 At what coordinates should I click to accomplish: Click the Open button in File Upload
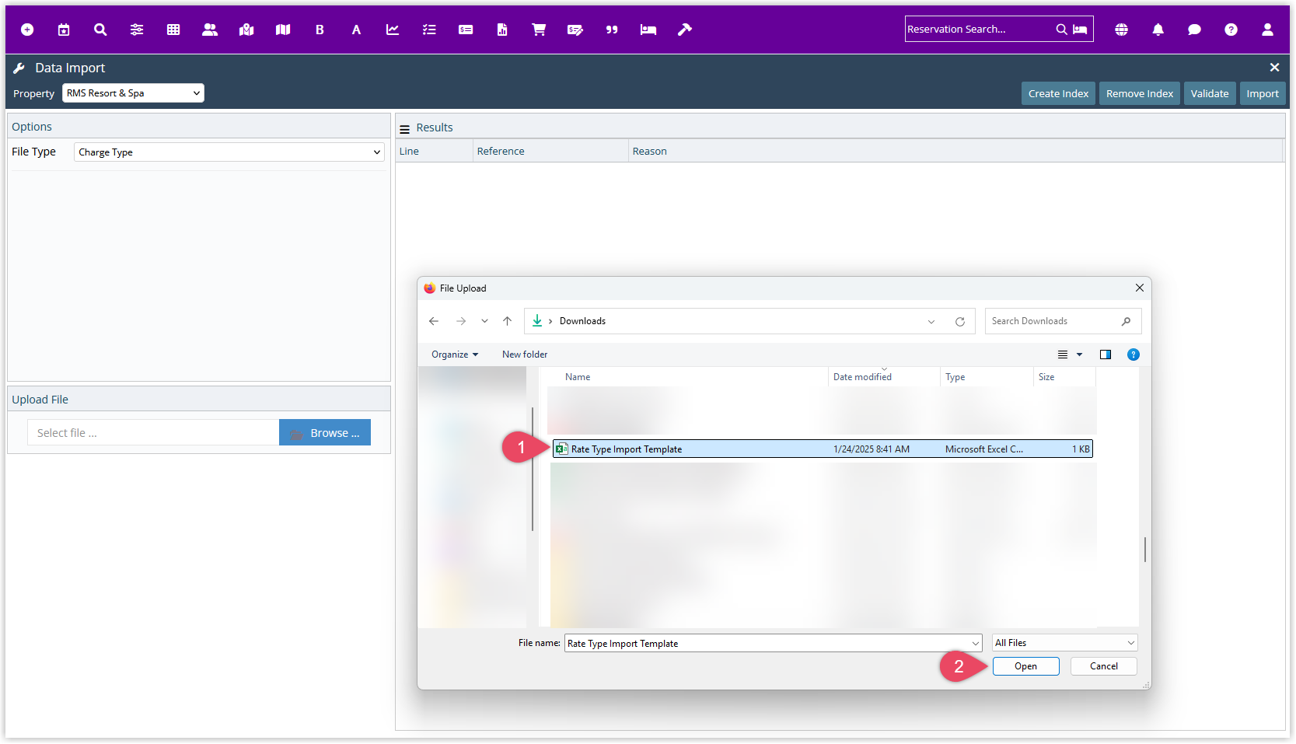click(1025, 666)
